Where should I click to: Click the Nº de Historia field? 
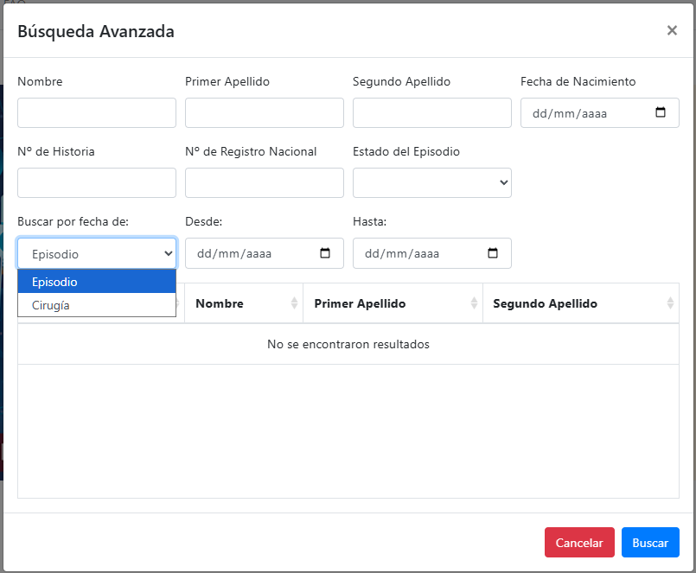[x=97, y=182]
